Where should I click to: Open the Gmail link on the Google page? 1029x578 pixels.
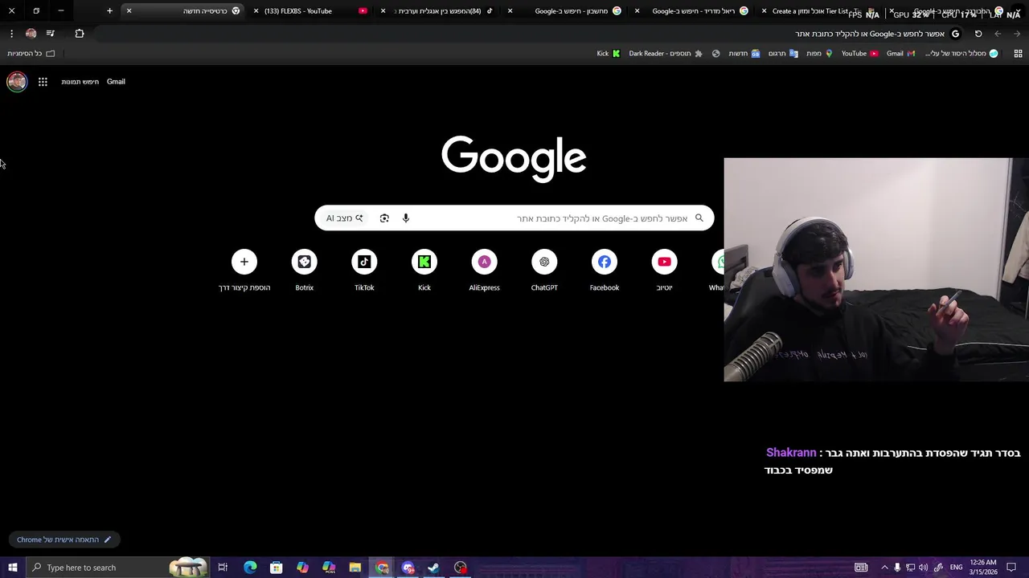tap(116, 81)
